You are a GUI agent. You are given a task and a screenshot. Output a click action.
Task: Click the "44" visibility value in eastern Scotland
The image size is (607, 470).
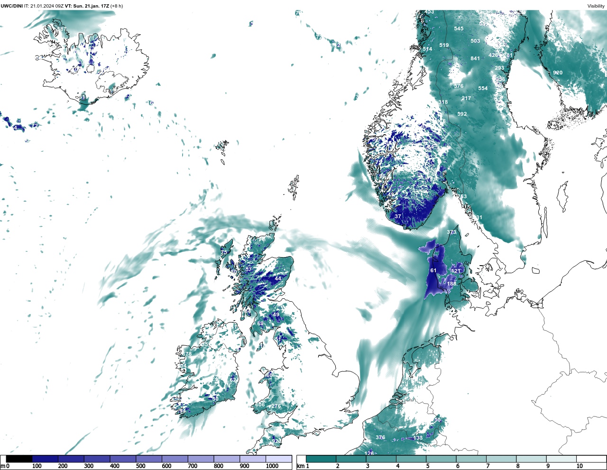[278, 278]
